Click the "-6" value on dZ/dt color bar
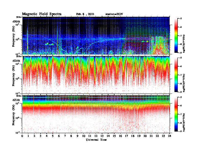 tap(181, 106)
